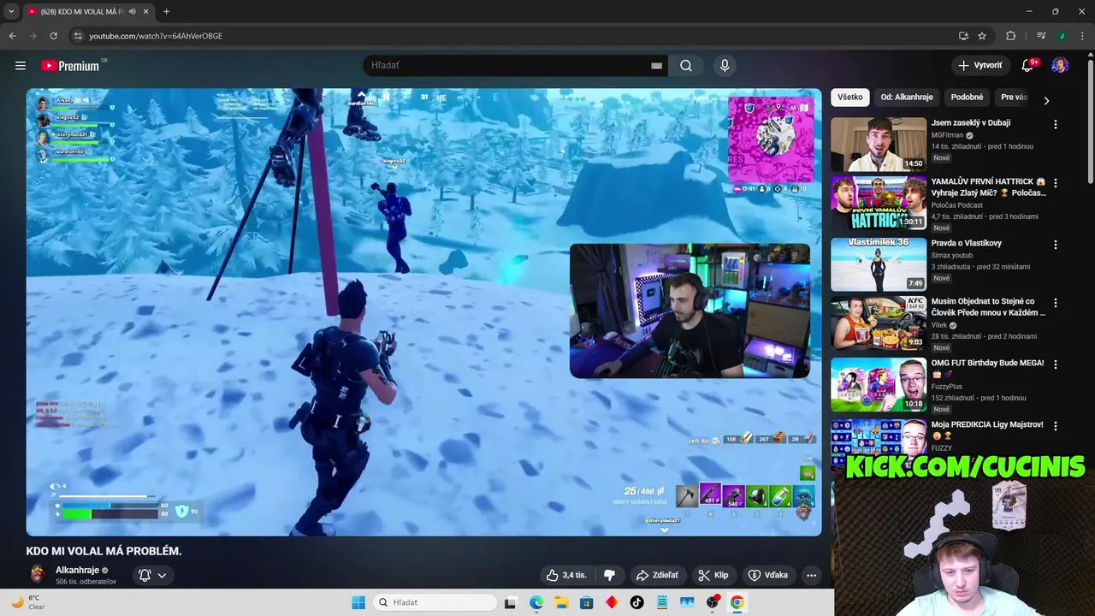Dislike the video with thumbs down

(609, 575)
